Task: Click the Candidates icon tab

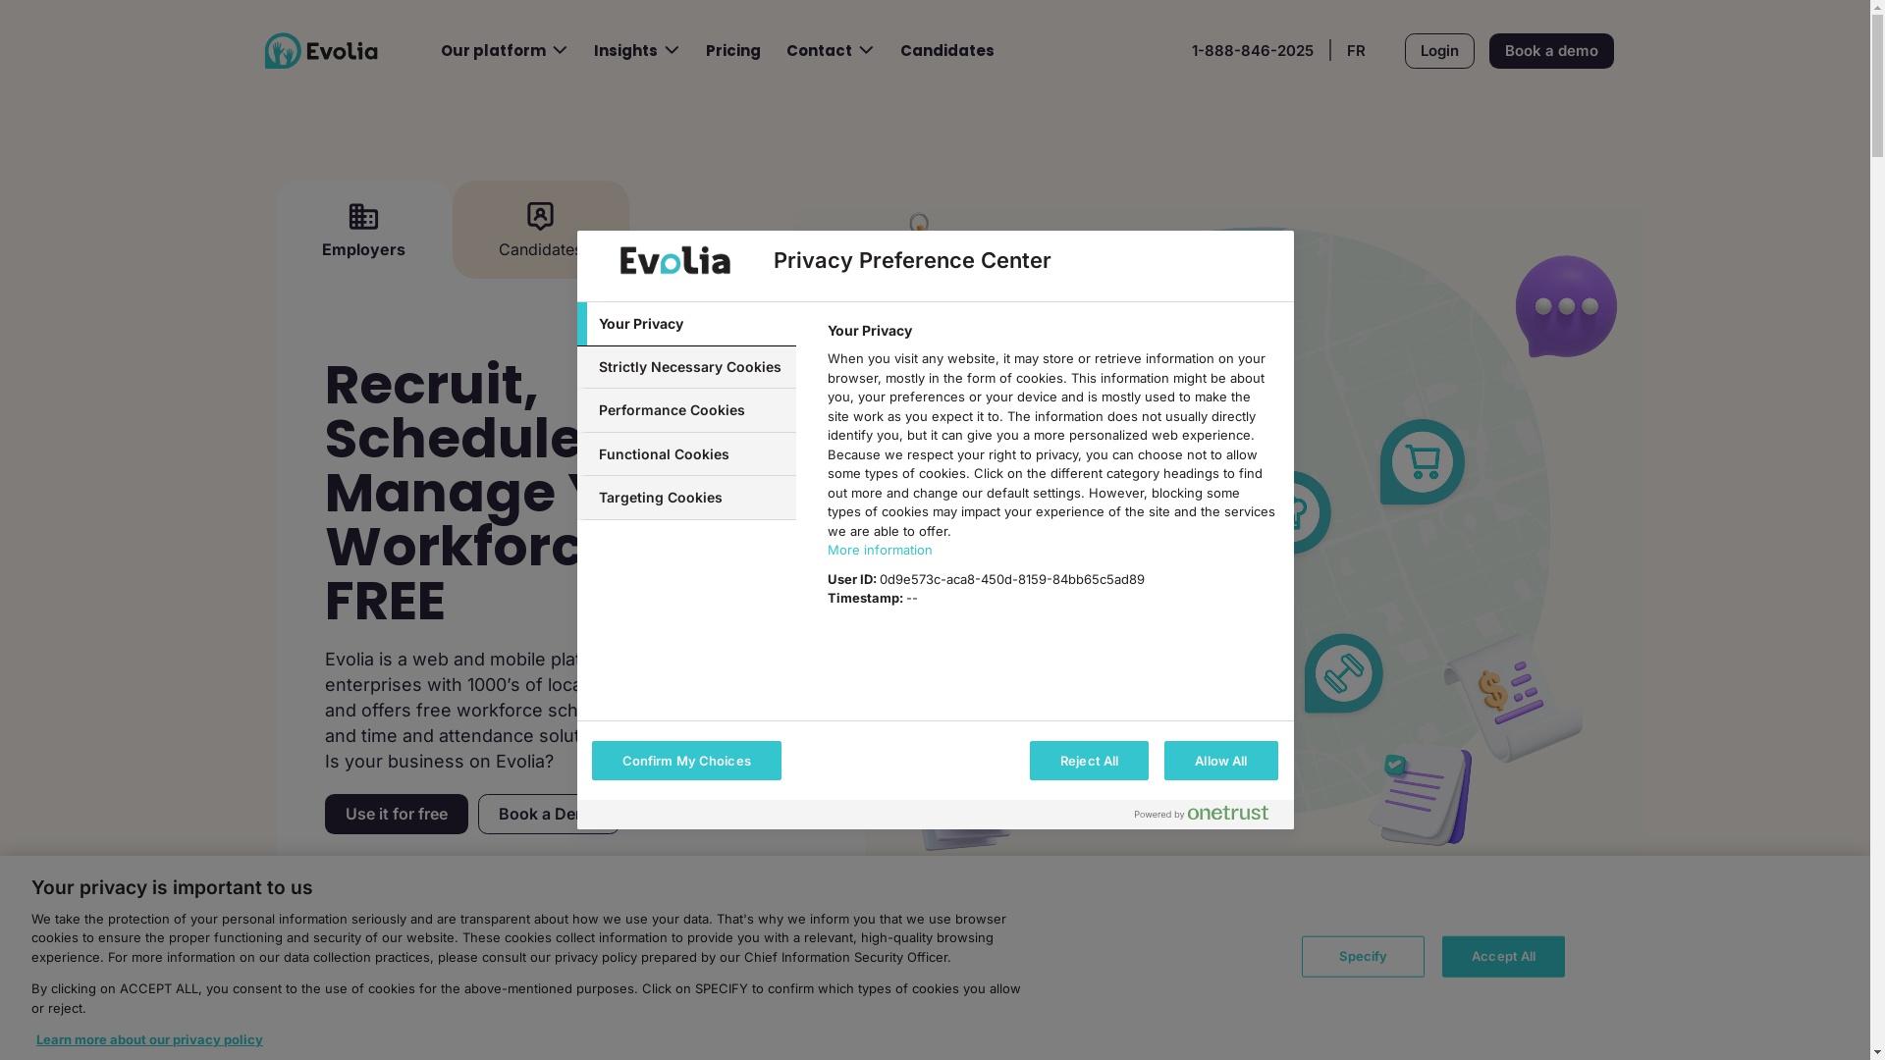Action: pos(539,229)
